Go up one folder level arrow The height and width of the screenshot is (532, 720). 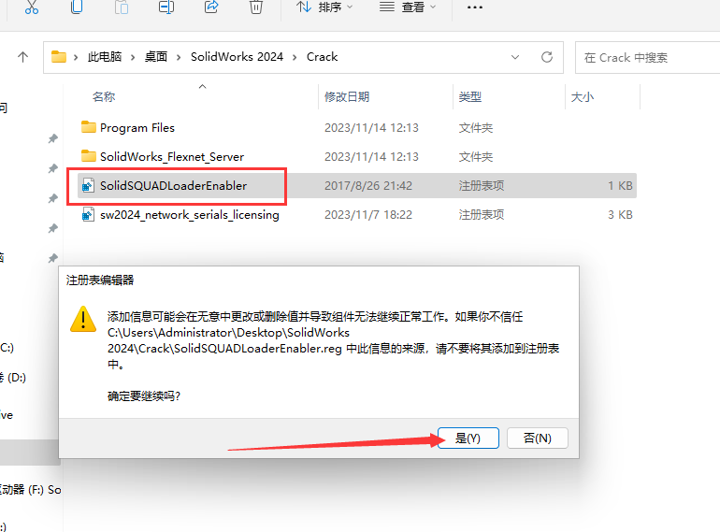point(23,57)
